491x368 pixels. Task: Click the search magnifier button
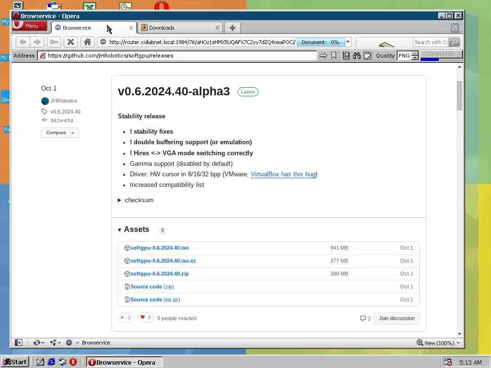(455, 42)
